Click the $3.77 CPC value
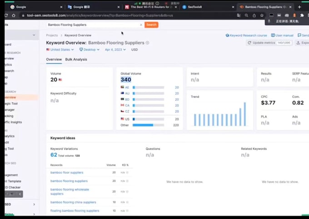 [x=268, y=103]
